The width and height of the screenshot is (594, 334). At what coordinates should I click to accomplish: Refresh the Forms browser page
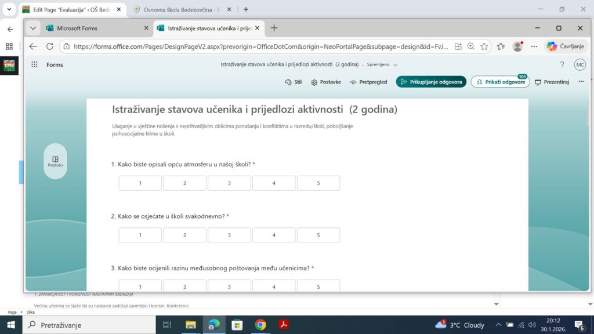coord(49,46)
